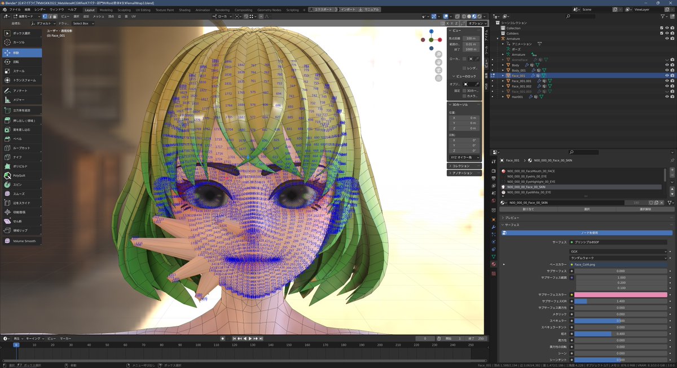The width and height of the screenshot is (677, 368).
Task: Select the スピン spin tool
Action: pyautogui.click(x=21, y=184)
